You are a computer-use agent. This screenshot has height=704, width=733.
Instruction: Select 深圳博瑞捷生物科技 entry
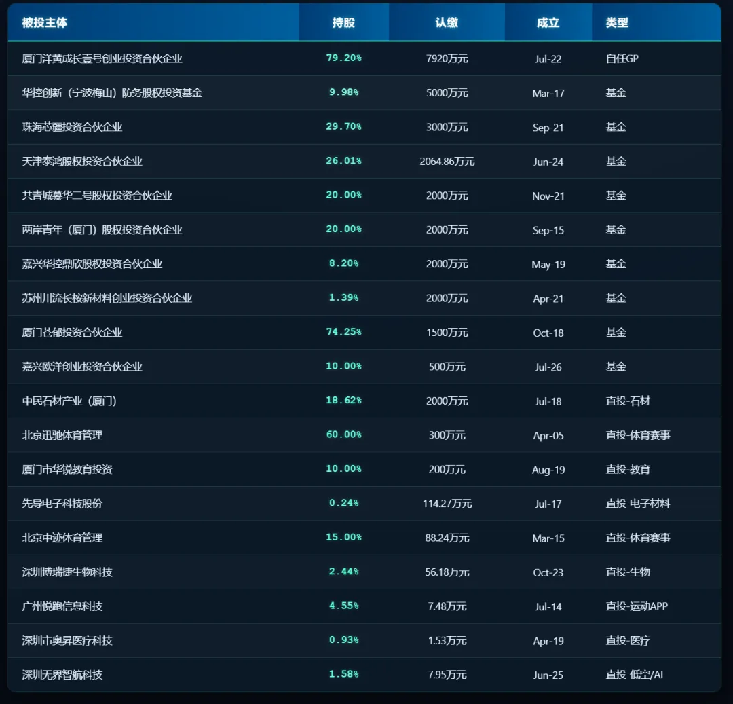click(67, 572)
